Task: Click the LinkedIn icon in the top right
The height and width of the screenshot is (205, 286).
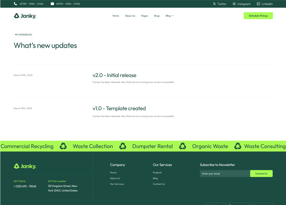Action: pyautogui.click(x=258, y=4)
